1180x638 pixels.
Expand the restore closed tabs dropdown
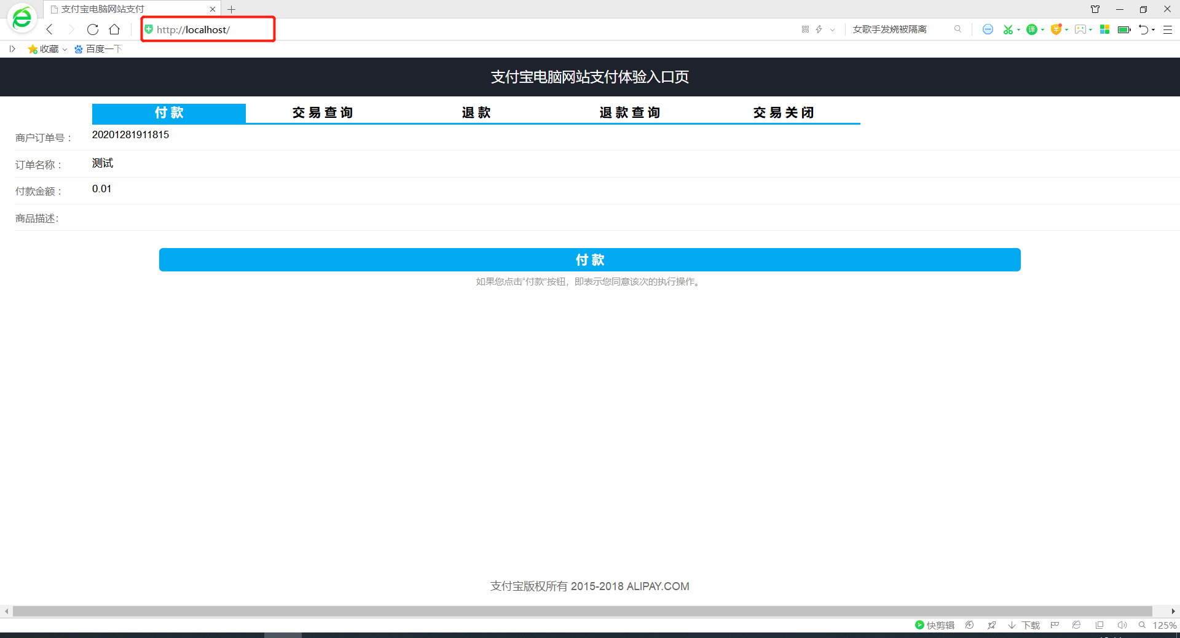1154,29
